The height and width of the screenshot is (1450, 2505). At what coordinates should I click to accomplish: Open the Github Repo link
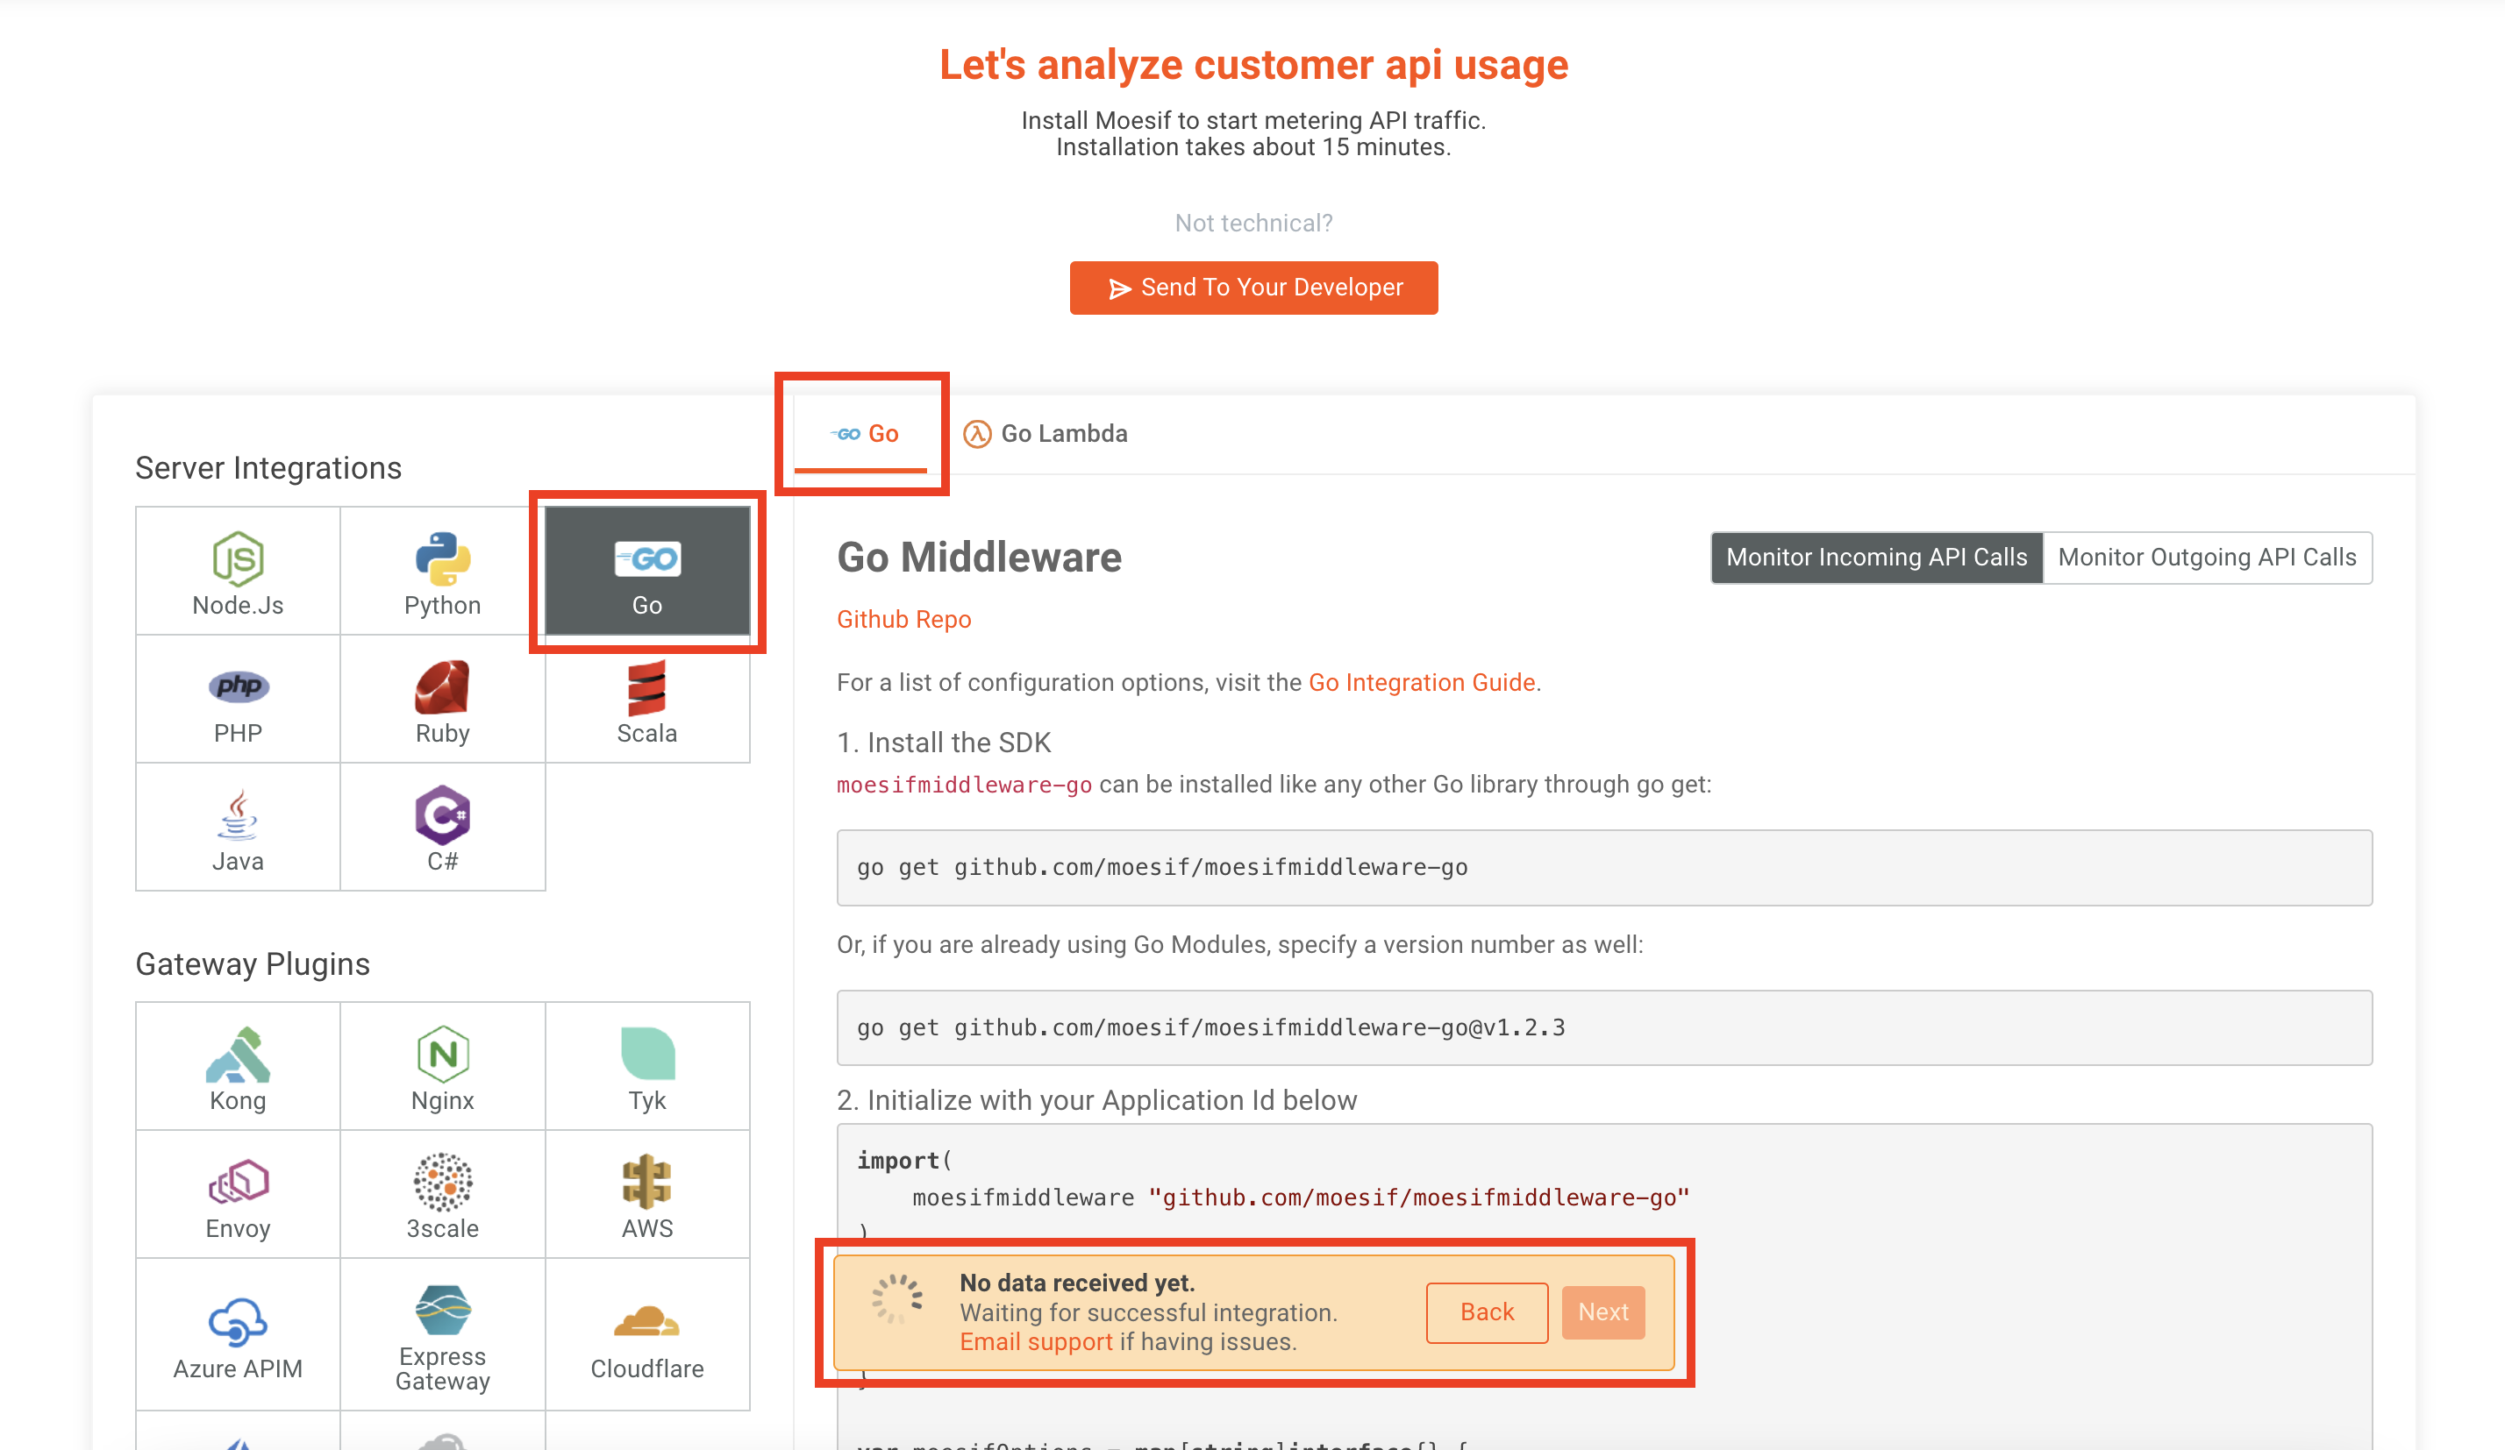(x=903, y=619)
